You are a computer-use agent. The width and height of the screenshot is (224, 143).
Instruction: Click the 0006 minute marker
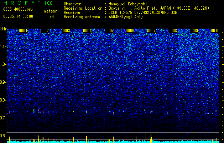point(130,31)
